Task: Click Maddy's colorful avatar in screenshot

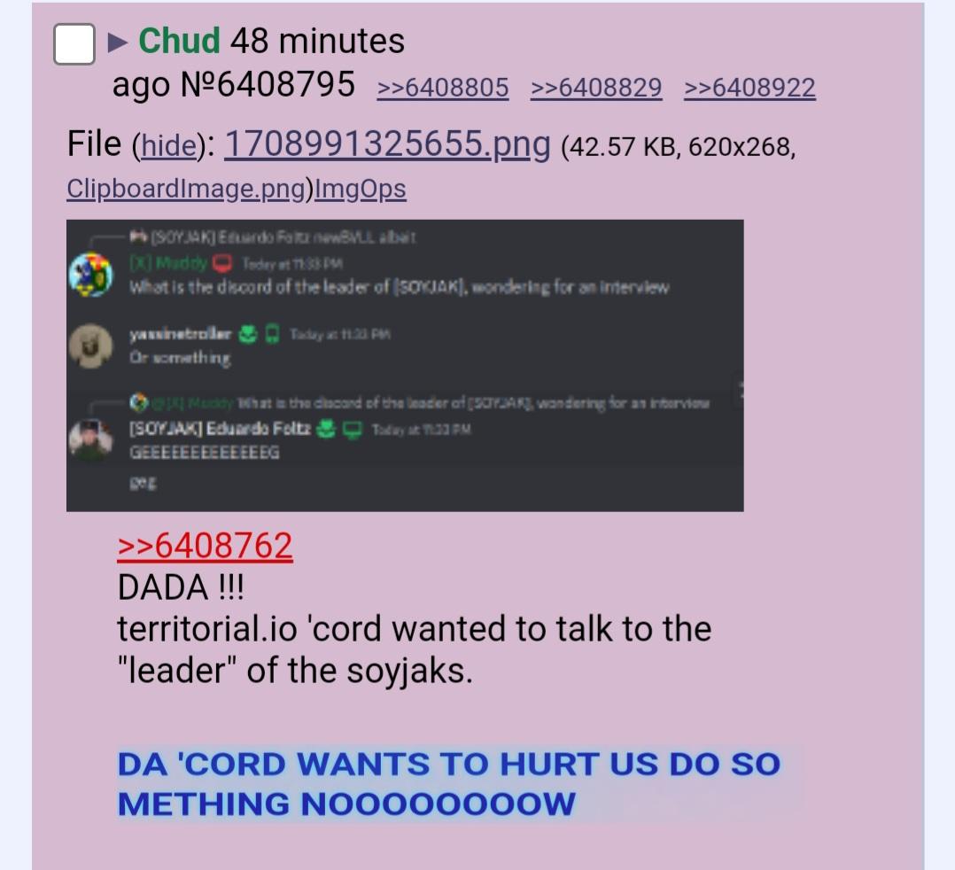Action: [x=90, y=275]
